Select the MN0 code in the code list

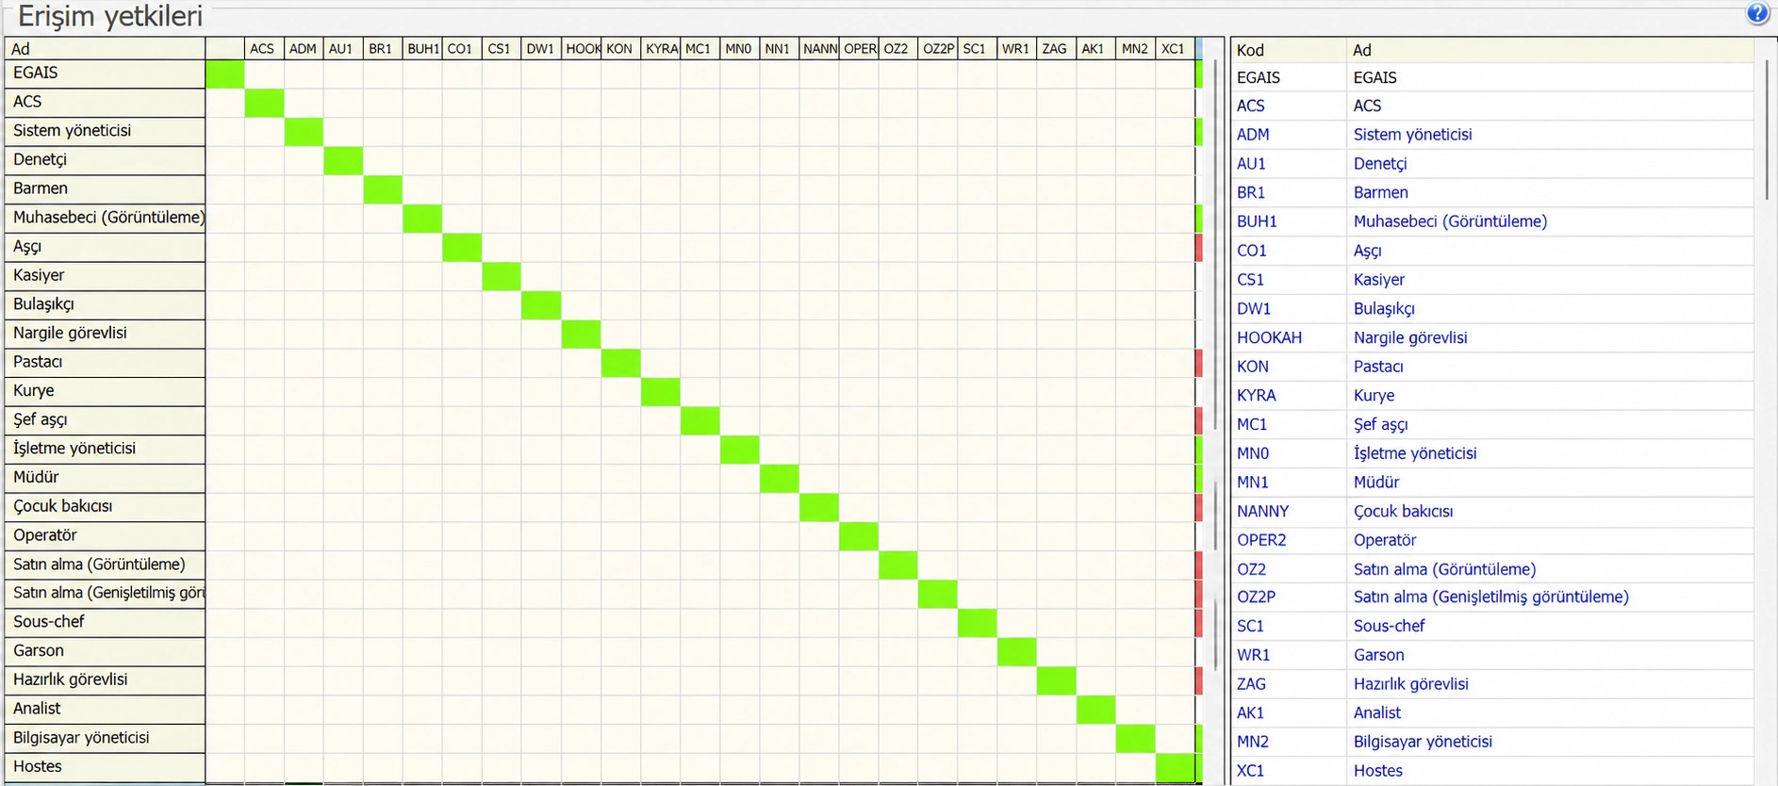[x=1253, y=453]
